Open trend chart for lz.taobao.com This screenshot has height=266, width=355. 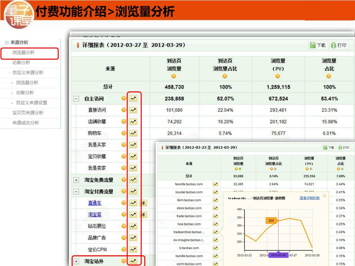tap(215, 248)
